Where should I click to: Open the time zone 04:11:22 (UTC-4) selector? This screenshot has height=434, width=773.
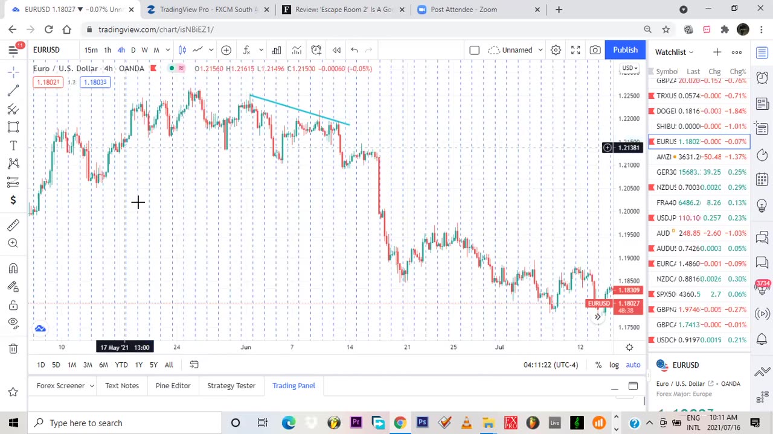[550, 365]
